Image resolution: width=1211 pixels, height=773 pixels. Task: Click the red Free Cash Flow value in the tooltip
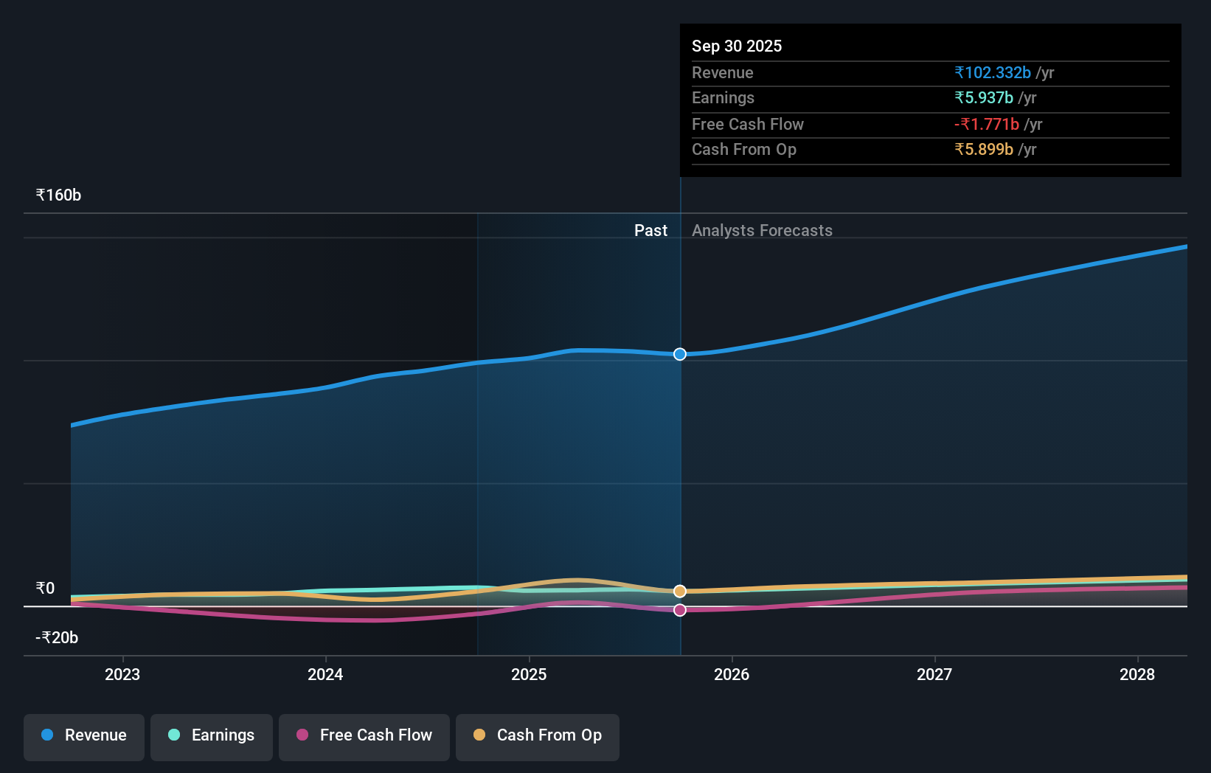pos(988,125)
